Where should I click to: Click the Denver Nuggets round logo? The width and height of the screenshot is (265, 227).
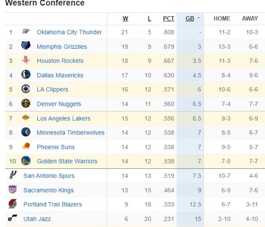26,103
